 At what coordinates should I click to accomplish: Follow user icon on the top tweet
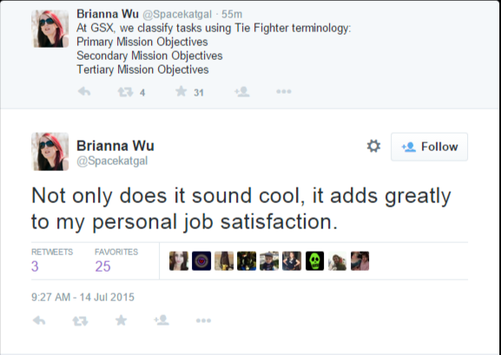tap(242, 92)
